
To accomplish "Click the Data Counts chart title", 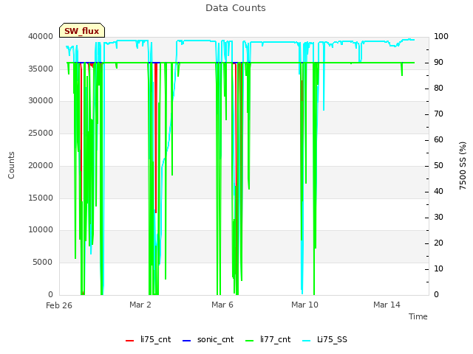I will [x=236, y=8].
